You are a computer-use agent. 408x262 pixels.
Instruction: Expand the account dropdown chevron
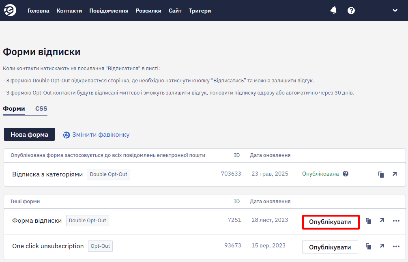[x=395, y=11]
